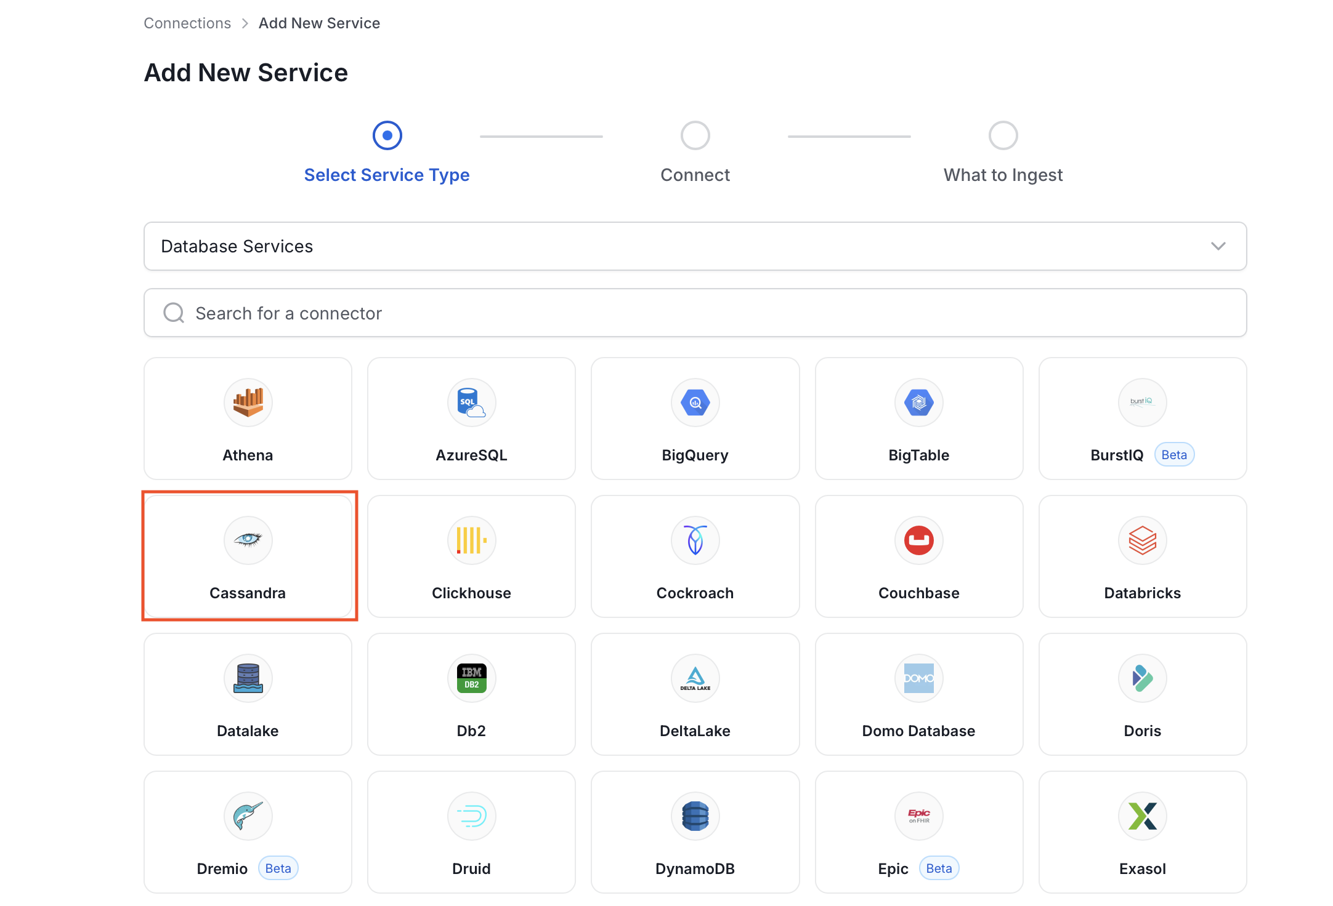
Task: Select the Doris connector icon
Action: point(1143,678)
